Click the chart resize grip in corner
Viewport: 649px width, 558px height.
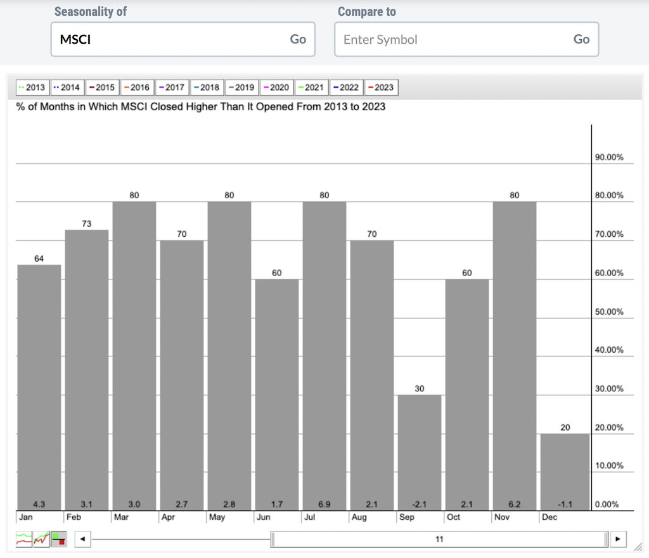coord(638,547)
